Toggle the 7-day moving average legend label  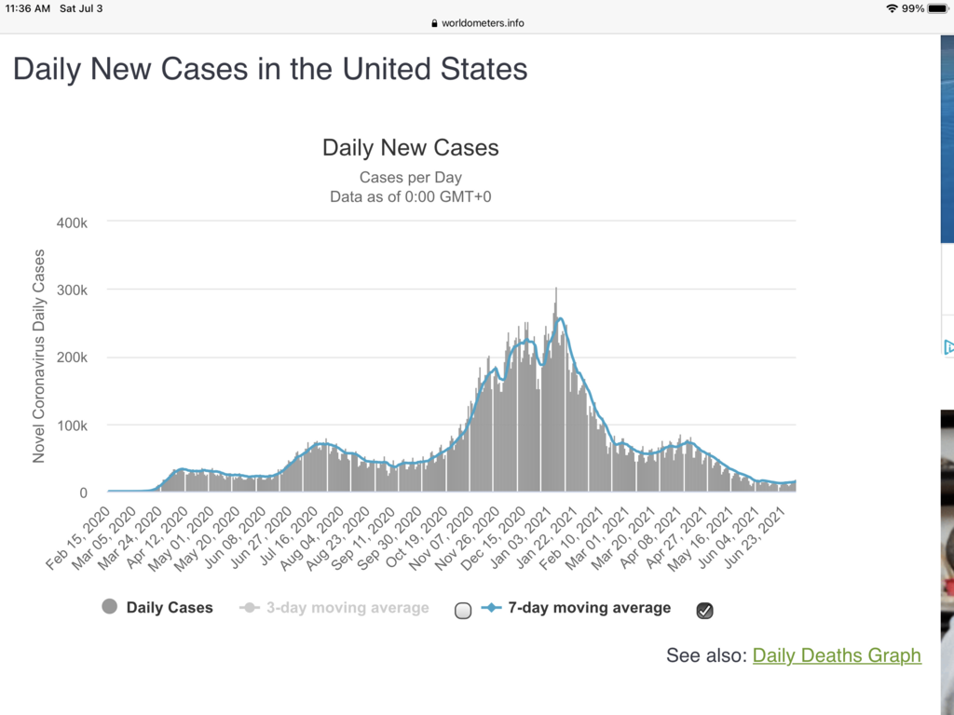589,608
